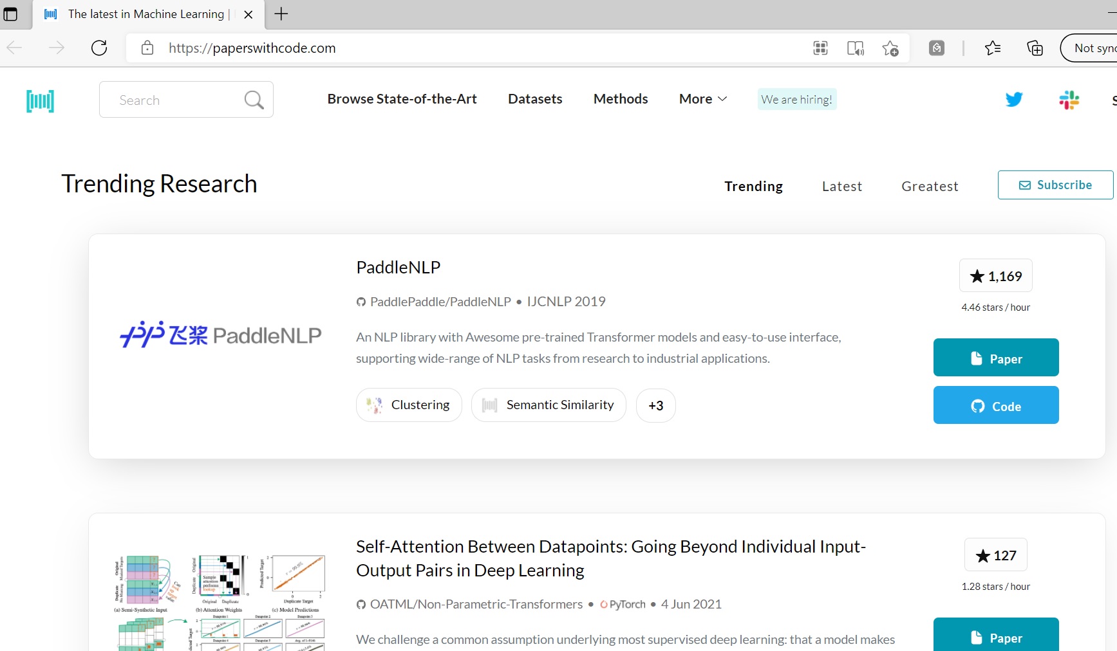The width and height of the screenshot is (1117, 651).
Task: Open the tab actions menu icon
Action: click(x=10, y=14)
